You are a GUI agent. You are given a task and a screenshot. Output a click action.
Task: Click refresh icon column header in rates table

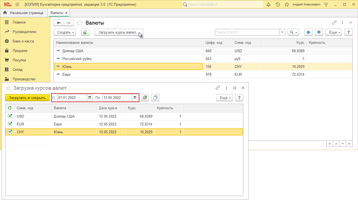point(10,108)
